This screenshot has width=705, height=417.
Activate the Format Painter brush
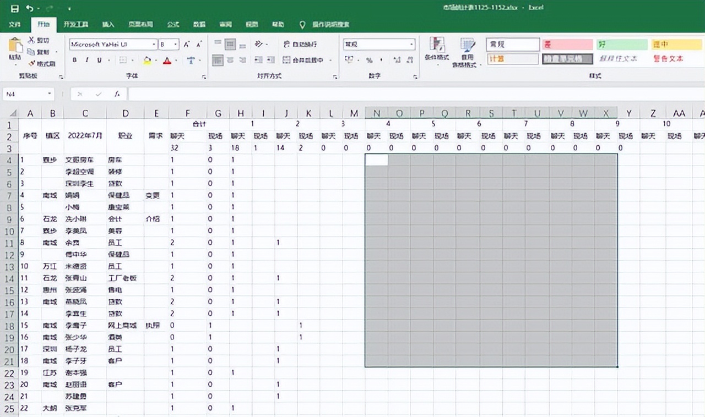point(42,63)
